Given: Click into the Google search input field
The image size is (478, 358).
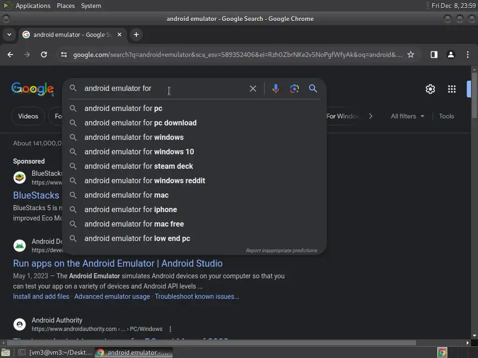Looking at the screenshot, I should click(x=165, y=89).
